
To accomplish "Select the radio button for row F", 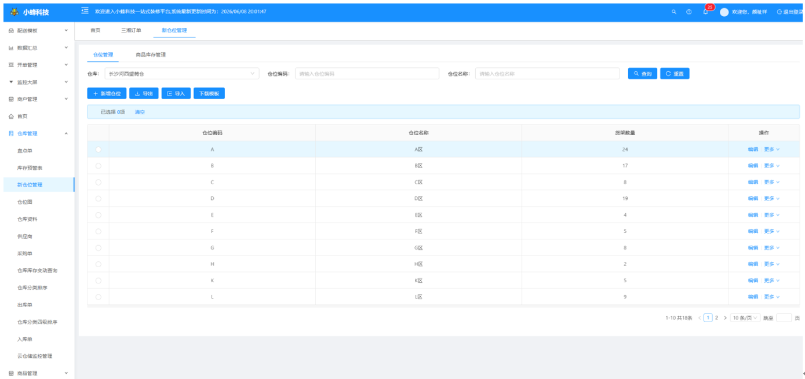I will coord(98,231).
